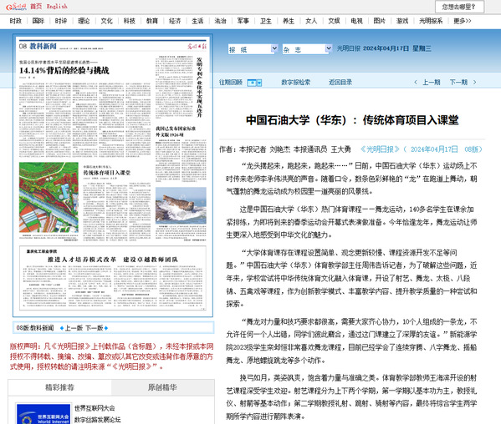Click the left chevron before 上一期
Viewport: 501px width, 424px height.
(x=416, y=83)
